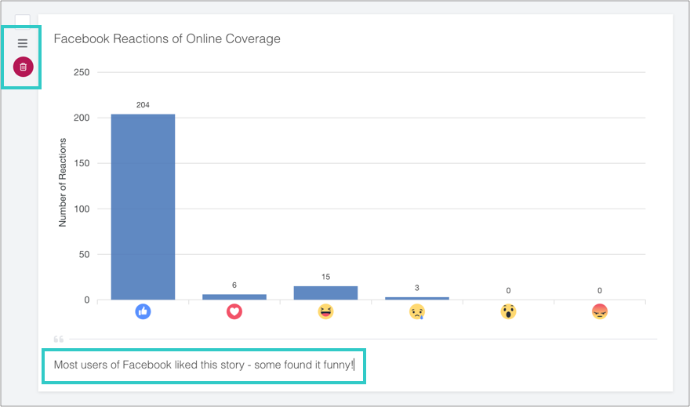Select the bar showing 6 Love reactions
This screenshot has width=690, height=407.
234,297
